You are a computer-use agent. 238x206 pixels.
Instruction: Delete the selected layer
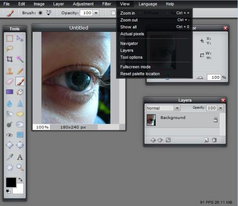tap(214, 140)
